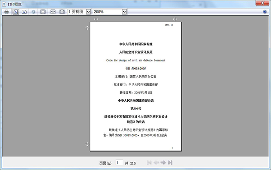The height and width of the screenshot is (170, 271).
Task: Click the upper left-side margin handle
Action: [x=87, y=28]
